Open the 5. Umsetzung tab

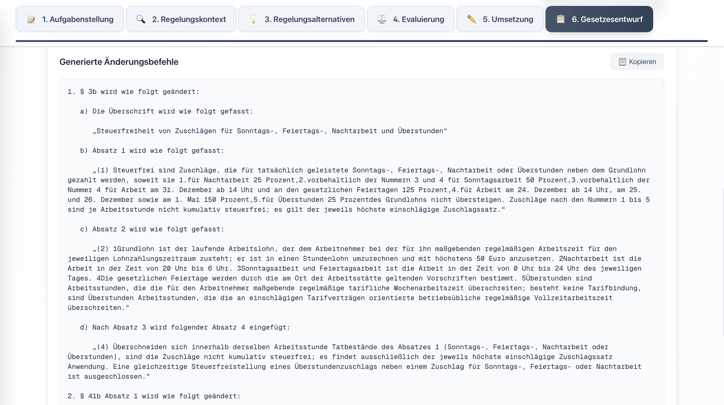click(500, 19)
